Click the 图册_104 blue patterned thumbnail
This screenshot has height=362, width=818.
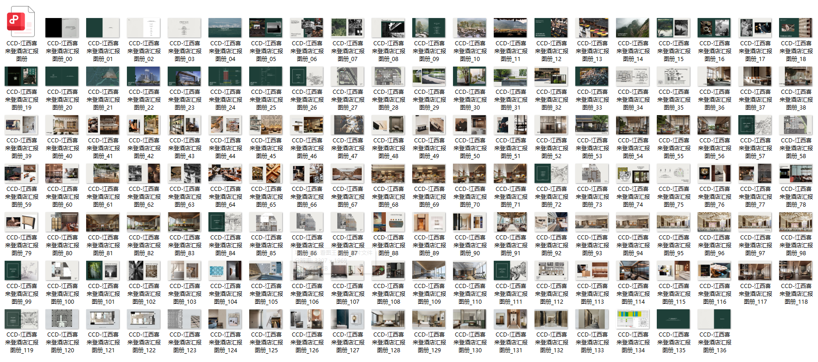225,270
